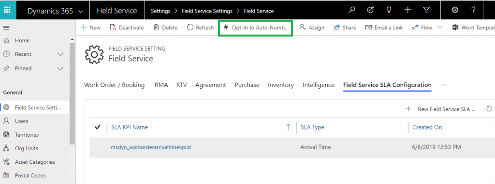Viewport: 495px width, 184px height.
Task: Select Field Service SLA Configuration tab
Action: [x=387, y=85]
